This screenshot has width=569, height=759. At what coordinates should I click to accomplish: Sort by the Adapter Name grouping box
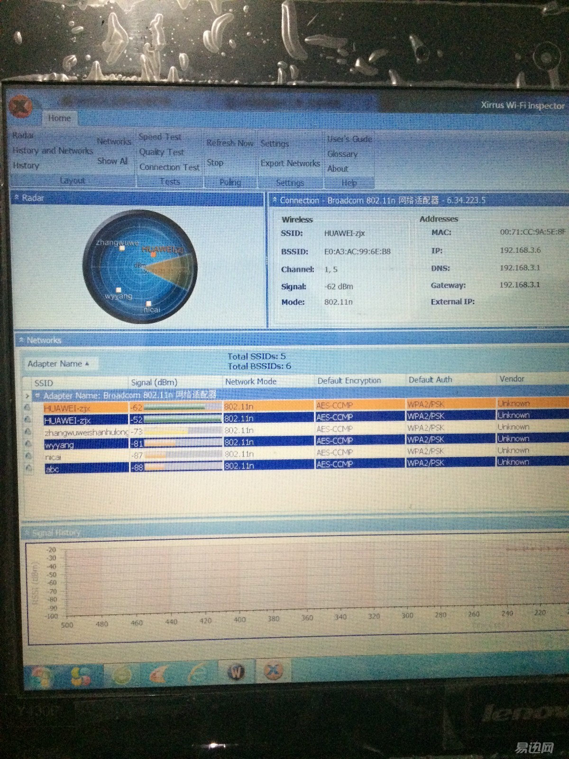point(58,364)
